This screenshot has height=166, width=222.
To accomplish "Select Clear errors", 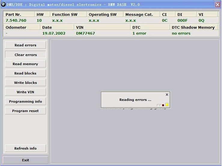I will tap(26, 55).
